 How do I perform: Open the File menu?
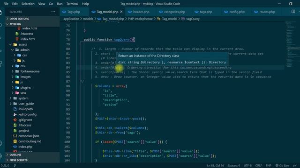coord(6,4)
